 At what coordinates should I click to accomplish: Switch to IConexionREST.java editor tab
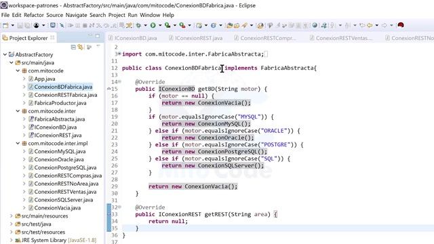(x=196, y=38)
